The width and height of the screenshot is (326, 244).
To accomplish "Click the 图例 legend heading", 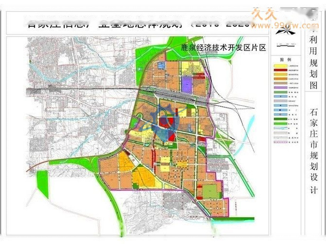I will tap(286, 60).
